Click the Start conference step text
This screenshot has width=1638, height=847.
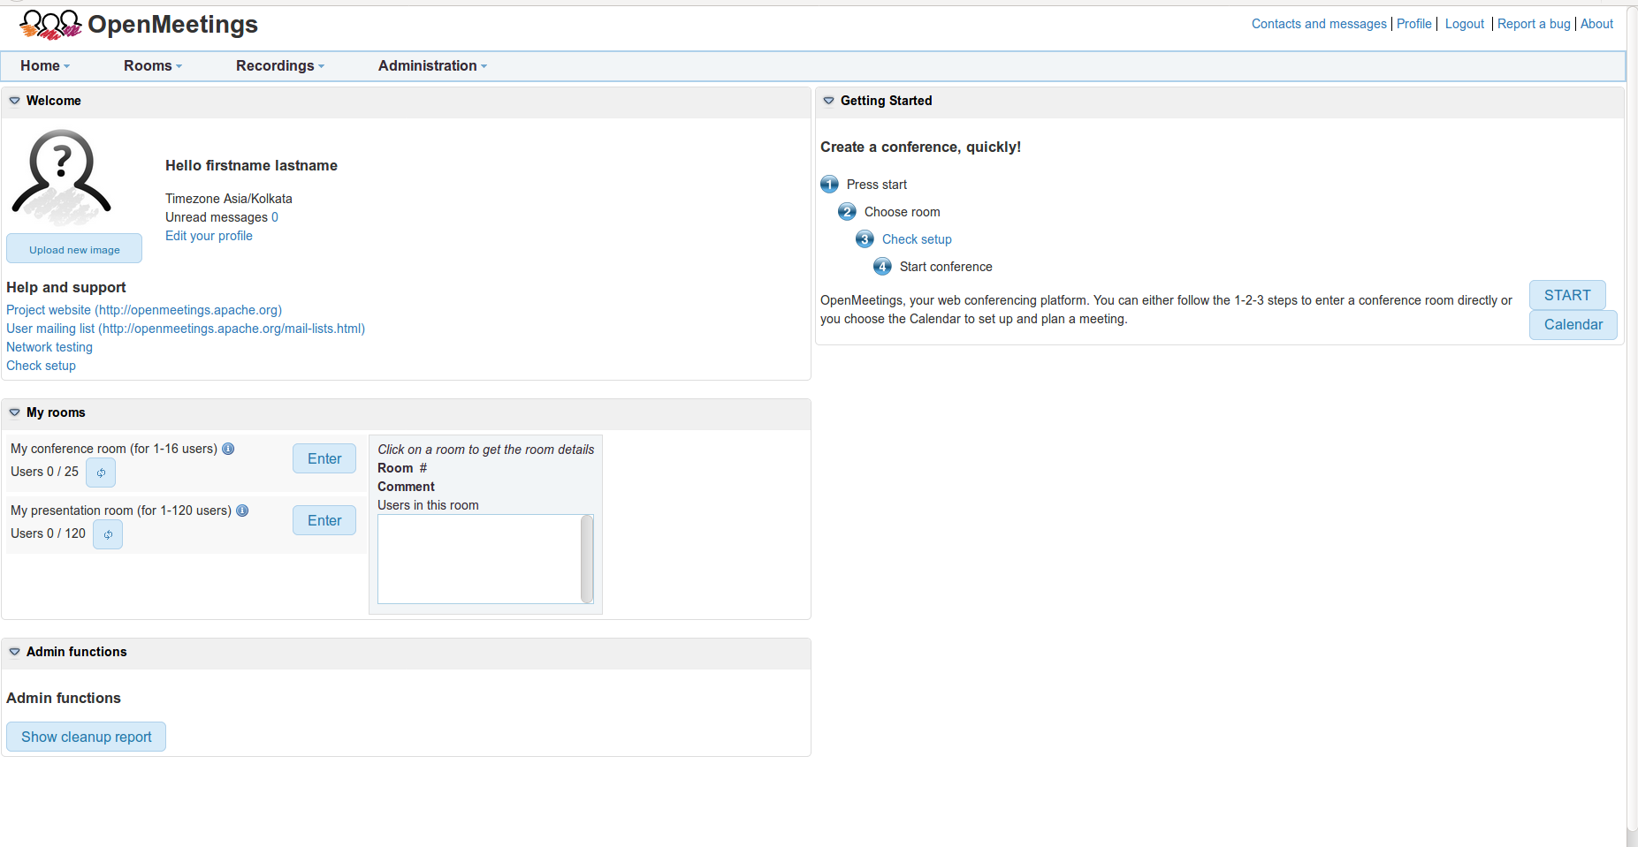click(946, 267)
